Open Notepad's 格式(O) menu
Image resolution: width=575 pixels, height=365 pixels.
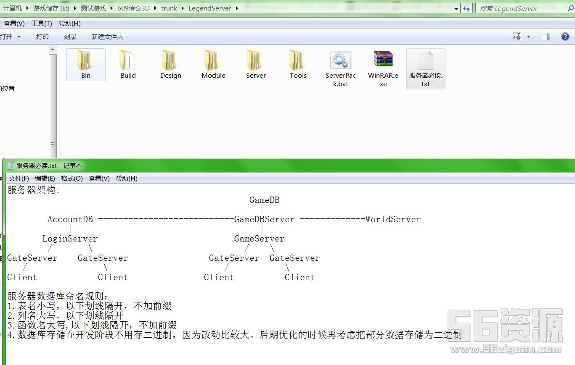click(72, 179)
